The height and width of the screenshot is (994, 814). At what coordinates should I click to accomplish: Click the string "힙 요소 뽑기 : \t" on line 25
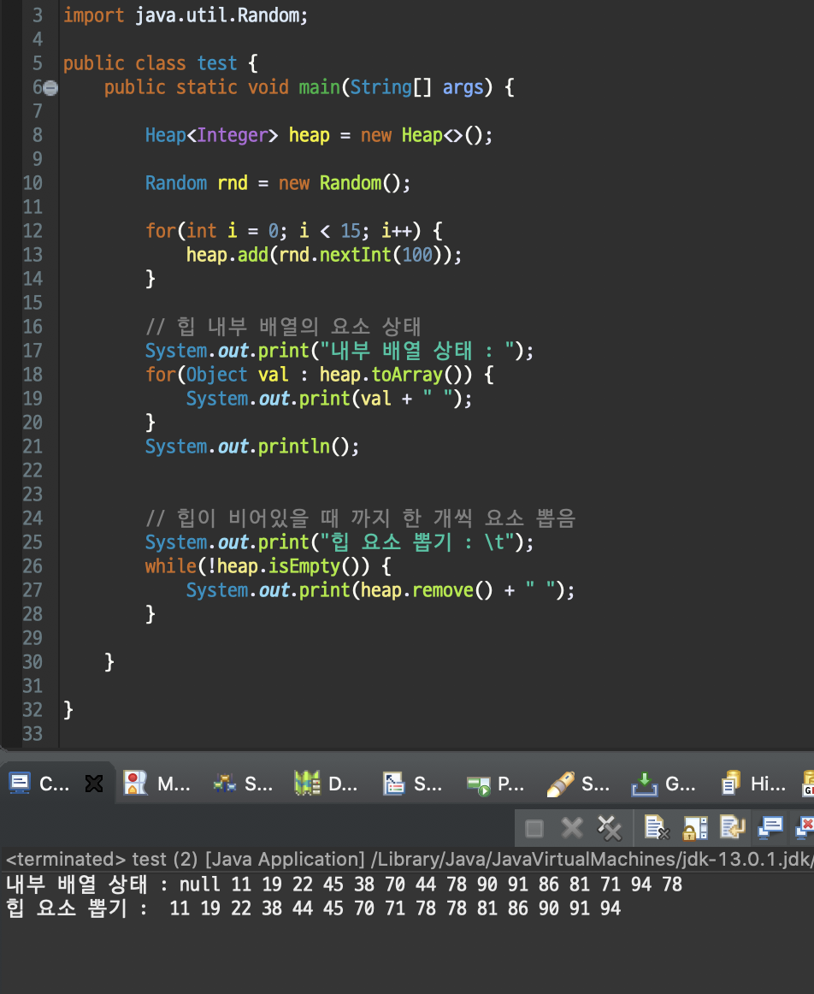coord(419,542)
